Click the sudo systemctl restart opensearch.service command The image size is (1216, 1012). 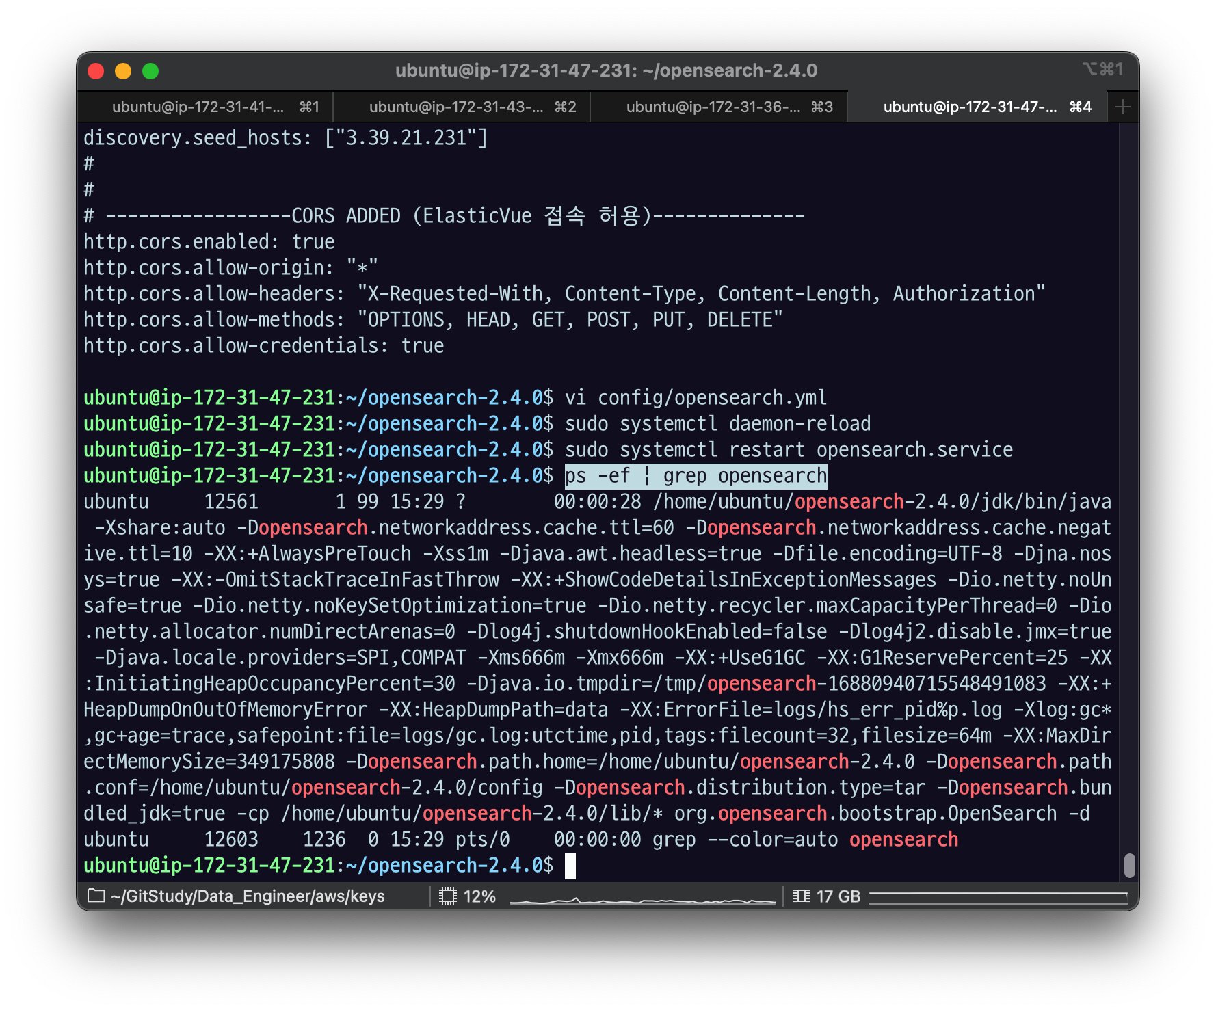[789, 450]
